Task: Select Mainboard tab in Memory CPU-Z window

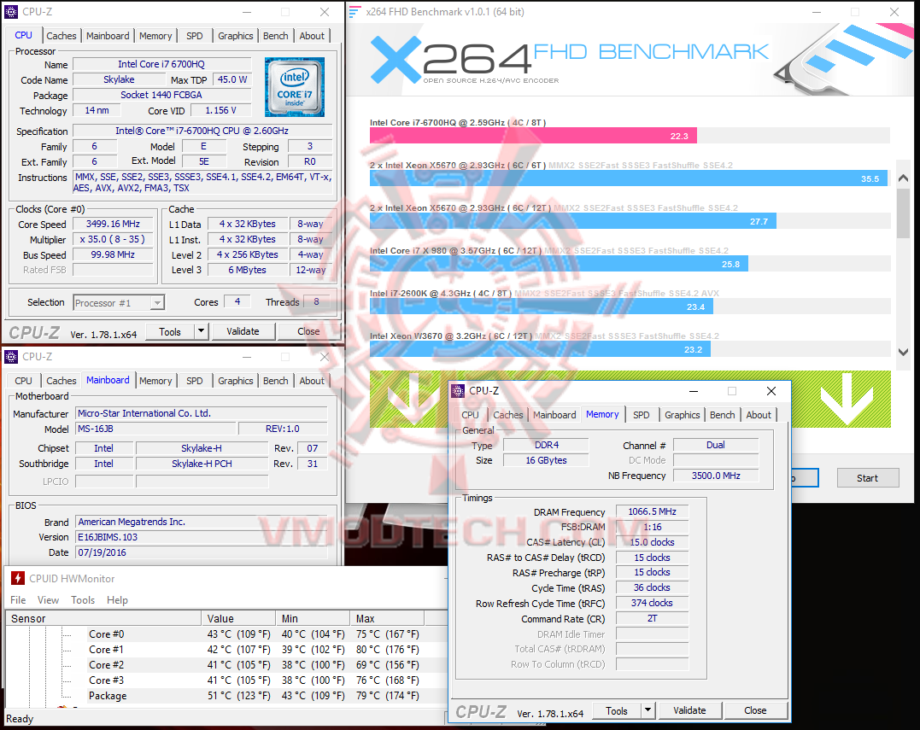Action: [554, 415]
